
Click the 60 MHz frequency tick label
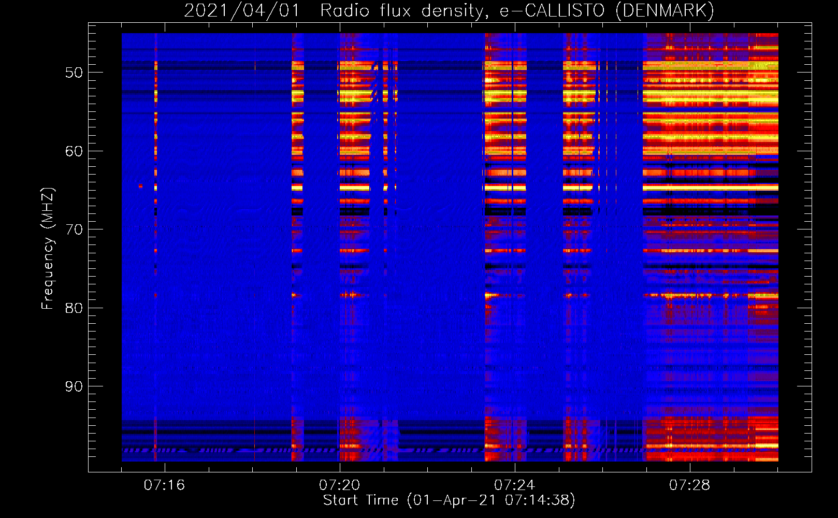74,151
